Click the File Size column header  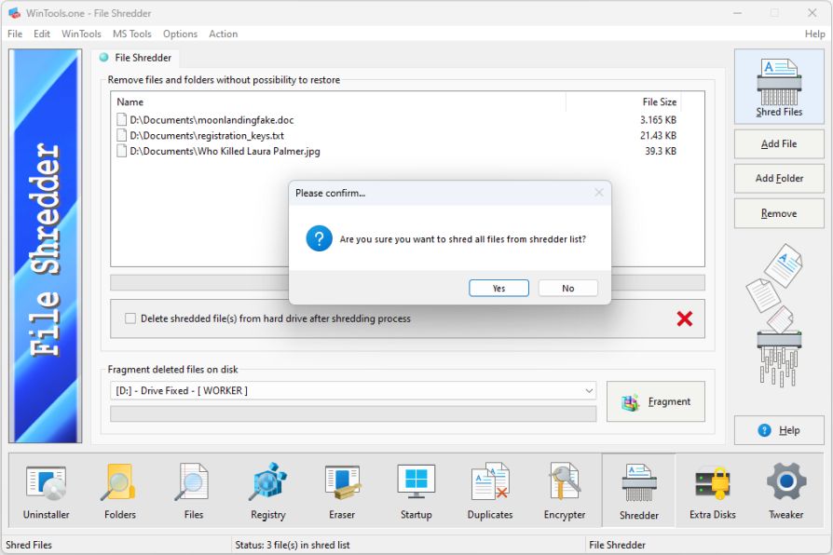click(x=623, y=102)
